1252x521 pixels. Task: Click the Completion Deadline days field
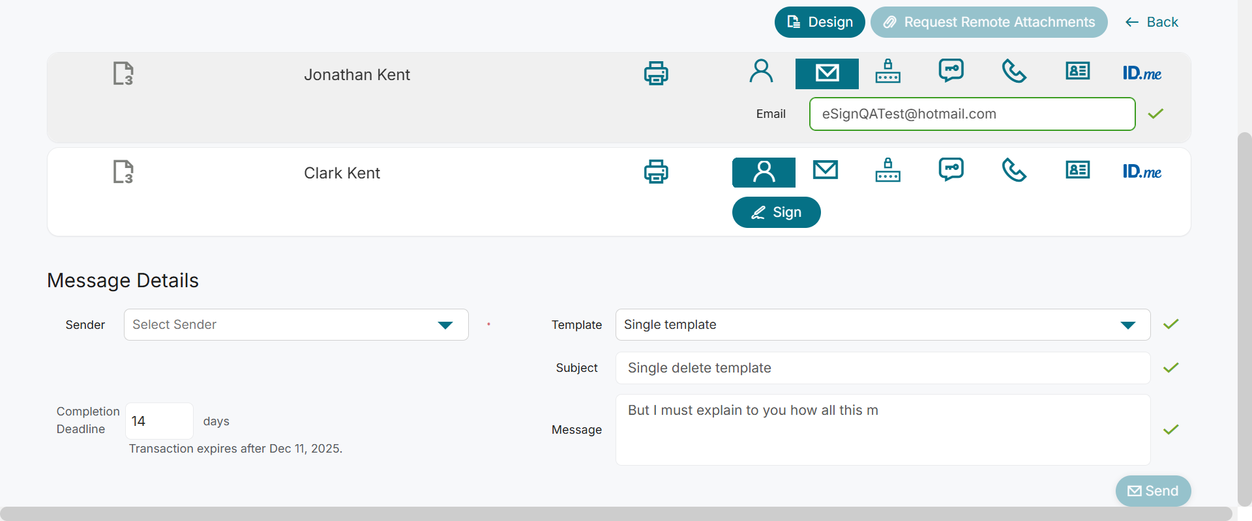(x=158, y=421)
